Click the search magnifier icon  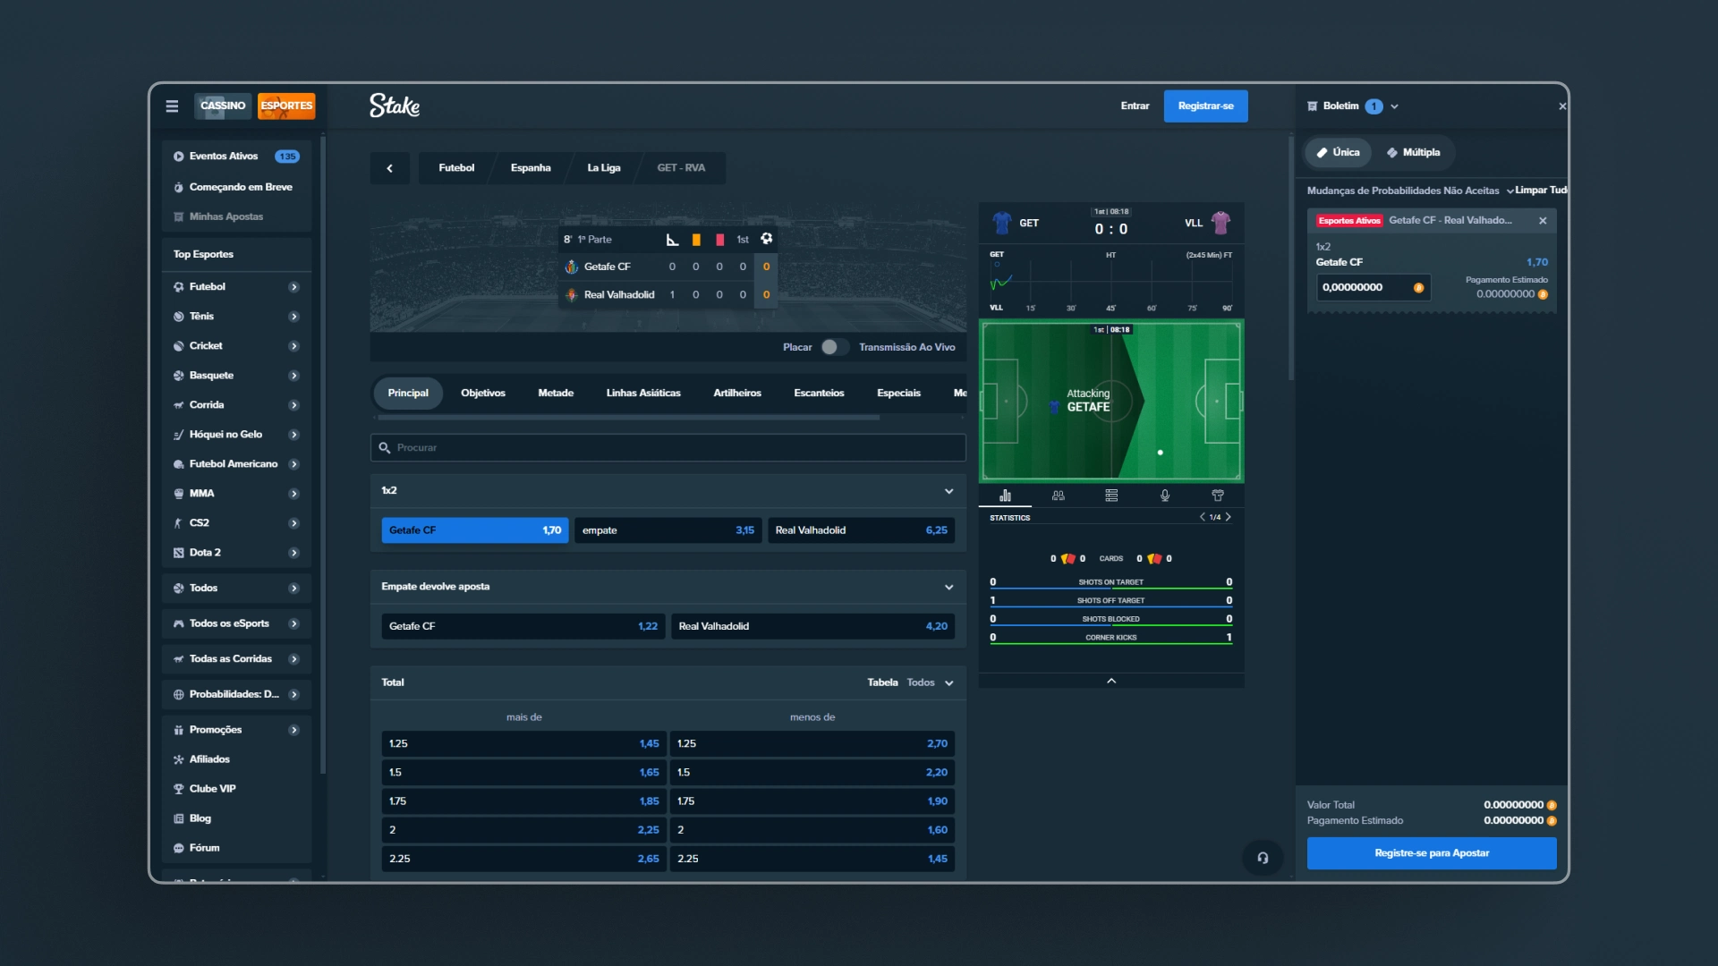click(385, 448)
